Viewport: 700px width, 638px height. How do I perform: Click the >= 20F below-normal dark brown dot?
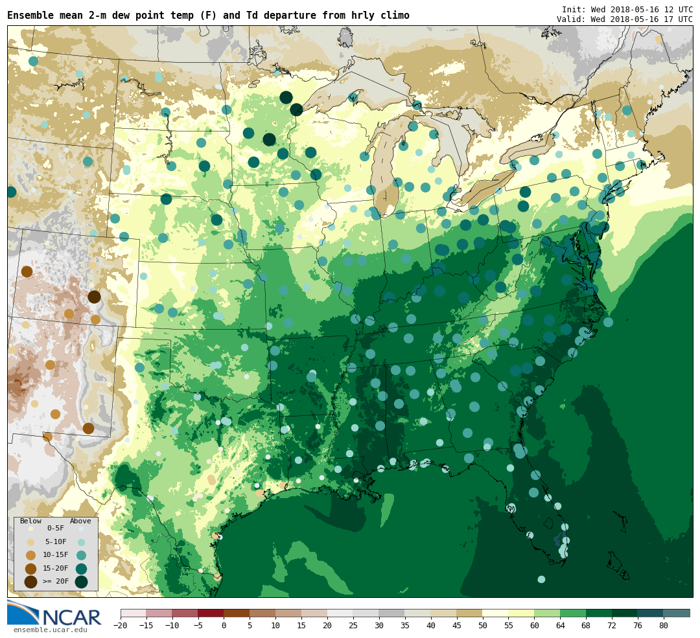pos(30,582)
